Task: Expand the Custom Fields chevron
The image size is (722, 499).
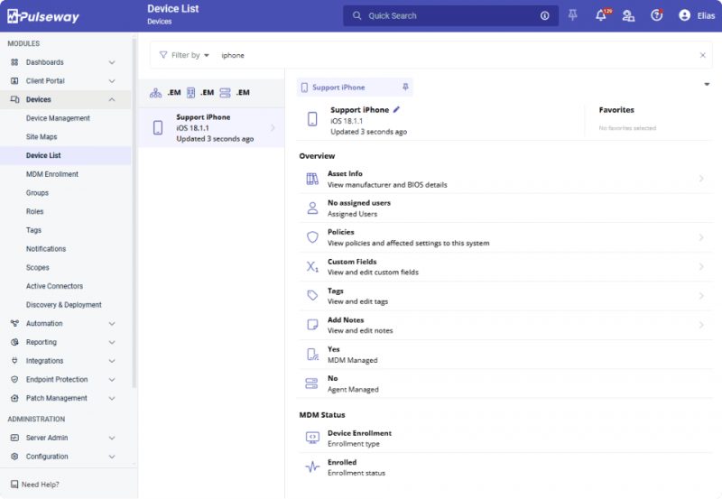Action: point(701,266)
